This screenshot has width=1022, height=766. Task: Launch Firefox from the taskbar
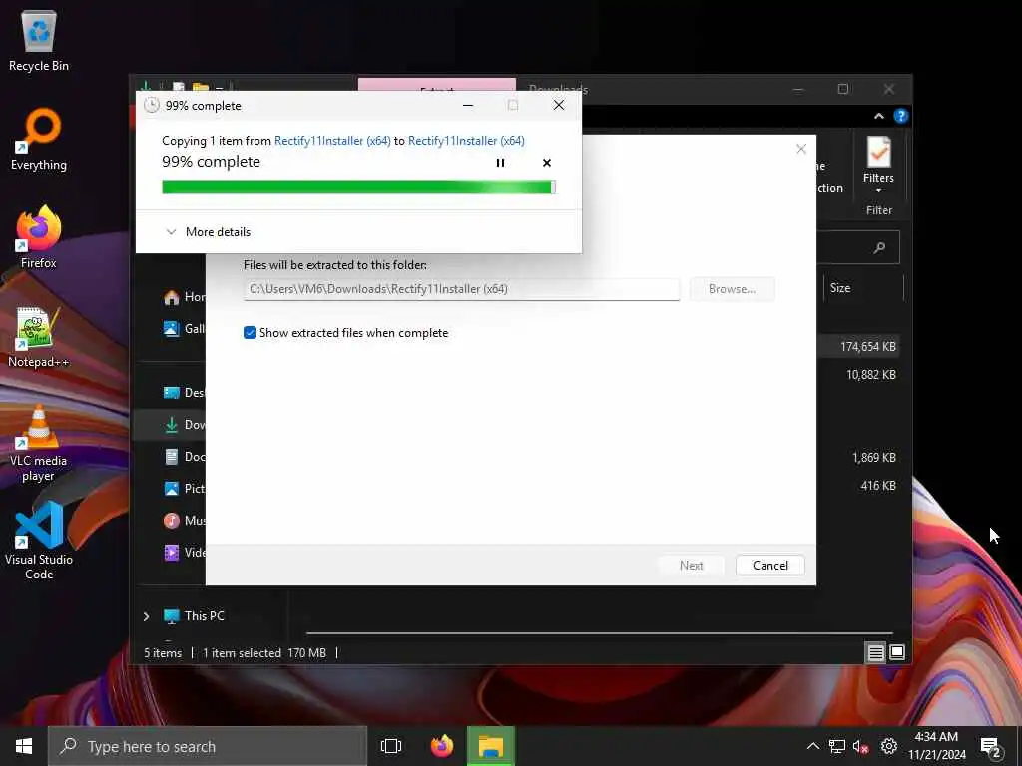click(x=442, y=746)
